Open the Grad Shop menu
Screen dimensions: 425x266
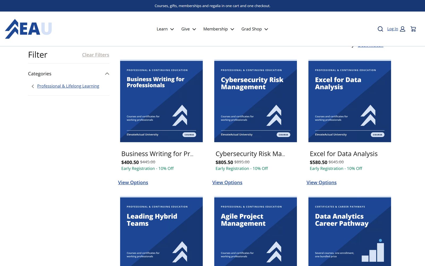tap(254, 29)
